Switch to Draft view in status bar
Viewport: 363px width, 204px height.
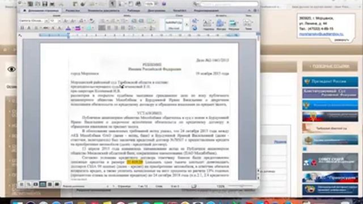(x=22, y=184)
